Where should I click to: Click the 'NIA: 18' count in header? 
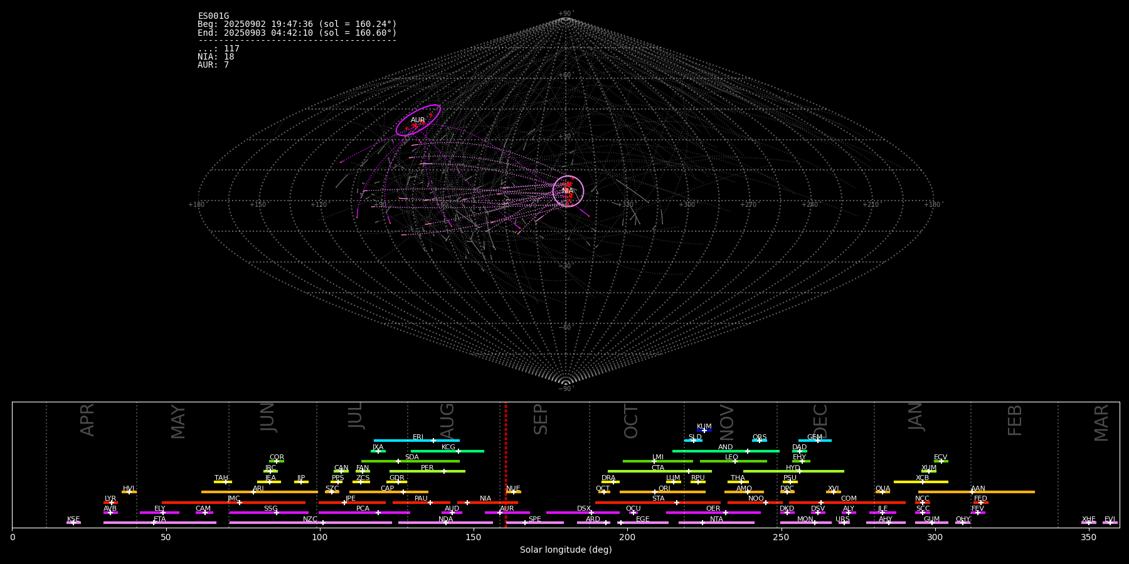pos(216,57)
